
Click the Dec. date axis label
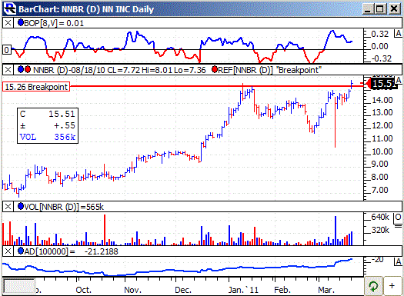pos(183,290)
